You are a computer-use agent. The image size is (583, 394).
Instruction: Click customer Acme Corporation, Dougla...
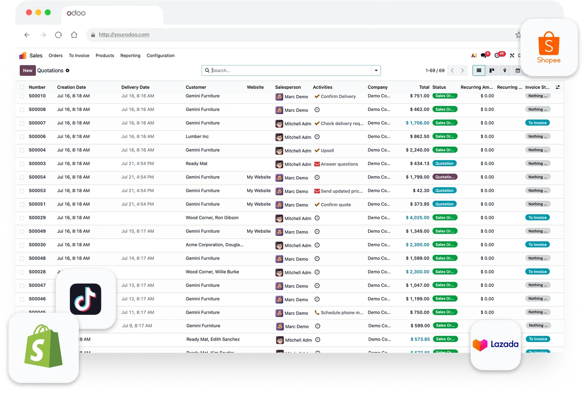[x=215, y=245]
